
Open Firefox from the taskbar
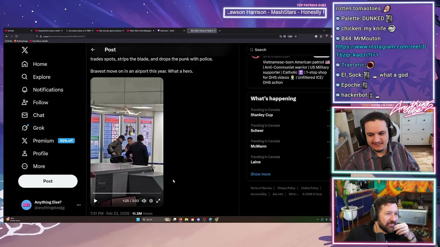[180, 220]
